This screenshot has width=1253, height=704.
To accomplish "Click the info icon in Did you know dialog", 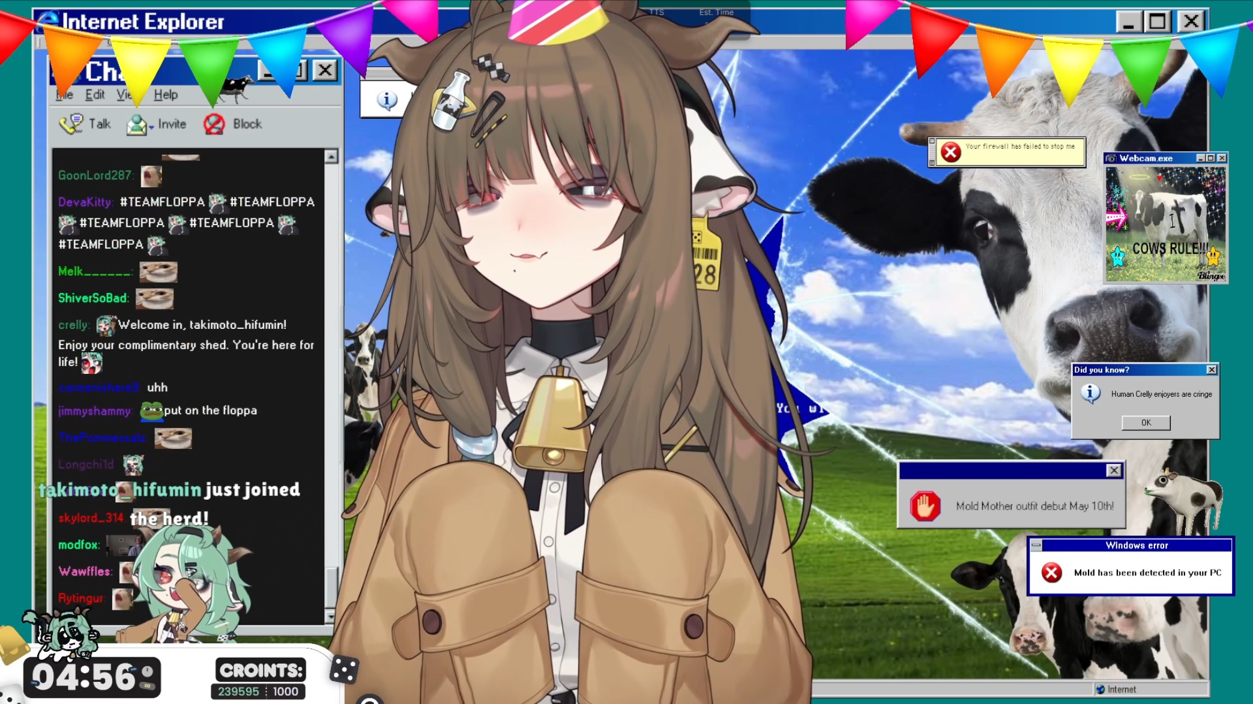I will [1090, 394].
